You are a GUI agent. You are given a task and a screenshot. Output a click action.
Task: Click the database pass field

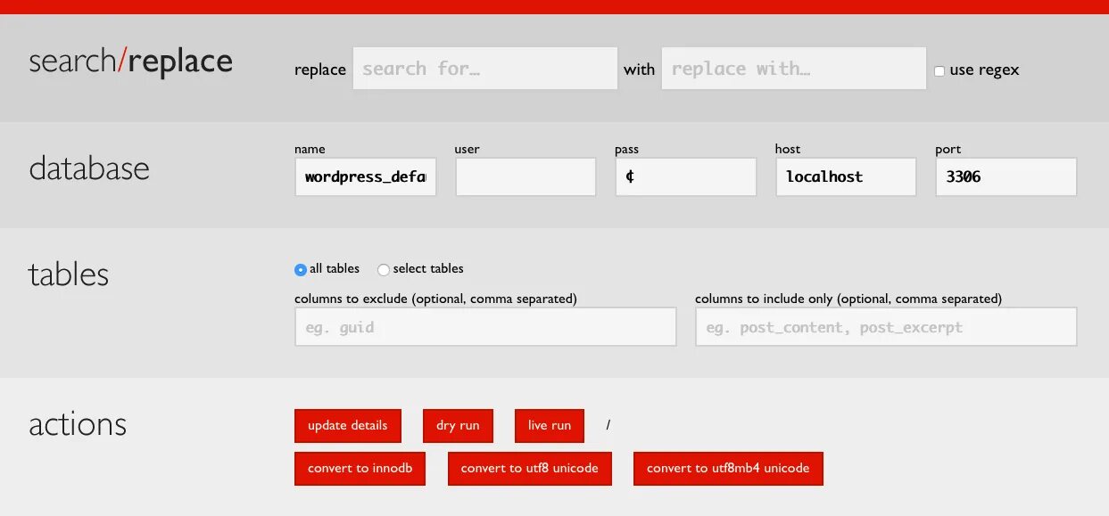(x=685, y=176)
